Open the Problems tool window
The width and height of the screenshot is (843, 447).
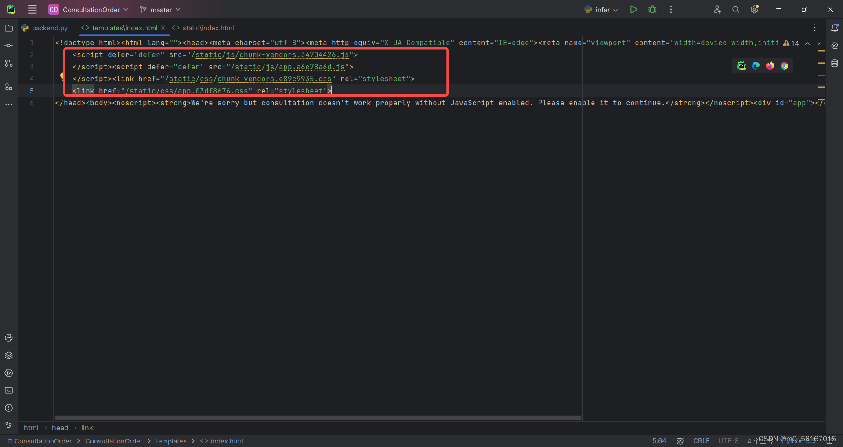tap(9, 408)
